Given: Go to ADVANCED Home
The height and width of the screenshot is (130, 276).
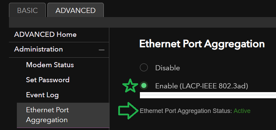Looking at the screenshot, I should 45,34.
